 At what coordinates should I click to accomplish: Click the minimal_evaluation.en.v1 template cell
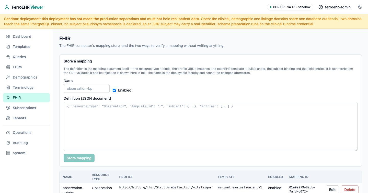click(x=240, y=187)
